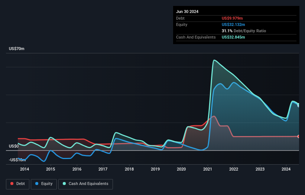Click the US$32.132m equity value in tooltip
This screenshot has height=195, width=305.
click(x=233, y=24)
